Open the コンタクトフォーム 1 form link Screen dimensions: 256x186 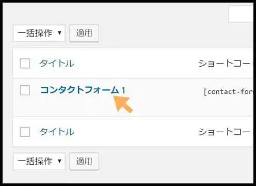point(83,90)
